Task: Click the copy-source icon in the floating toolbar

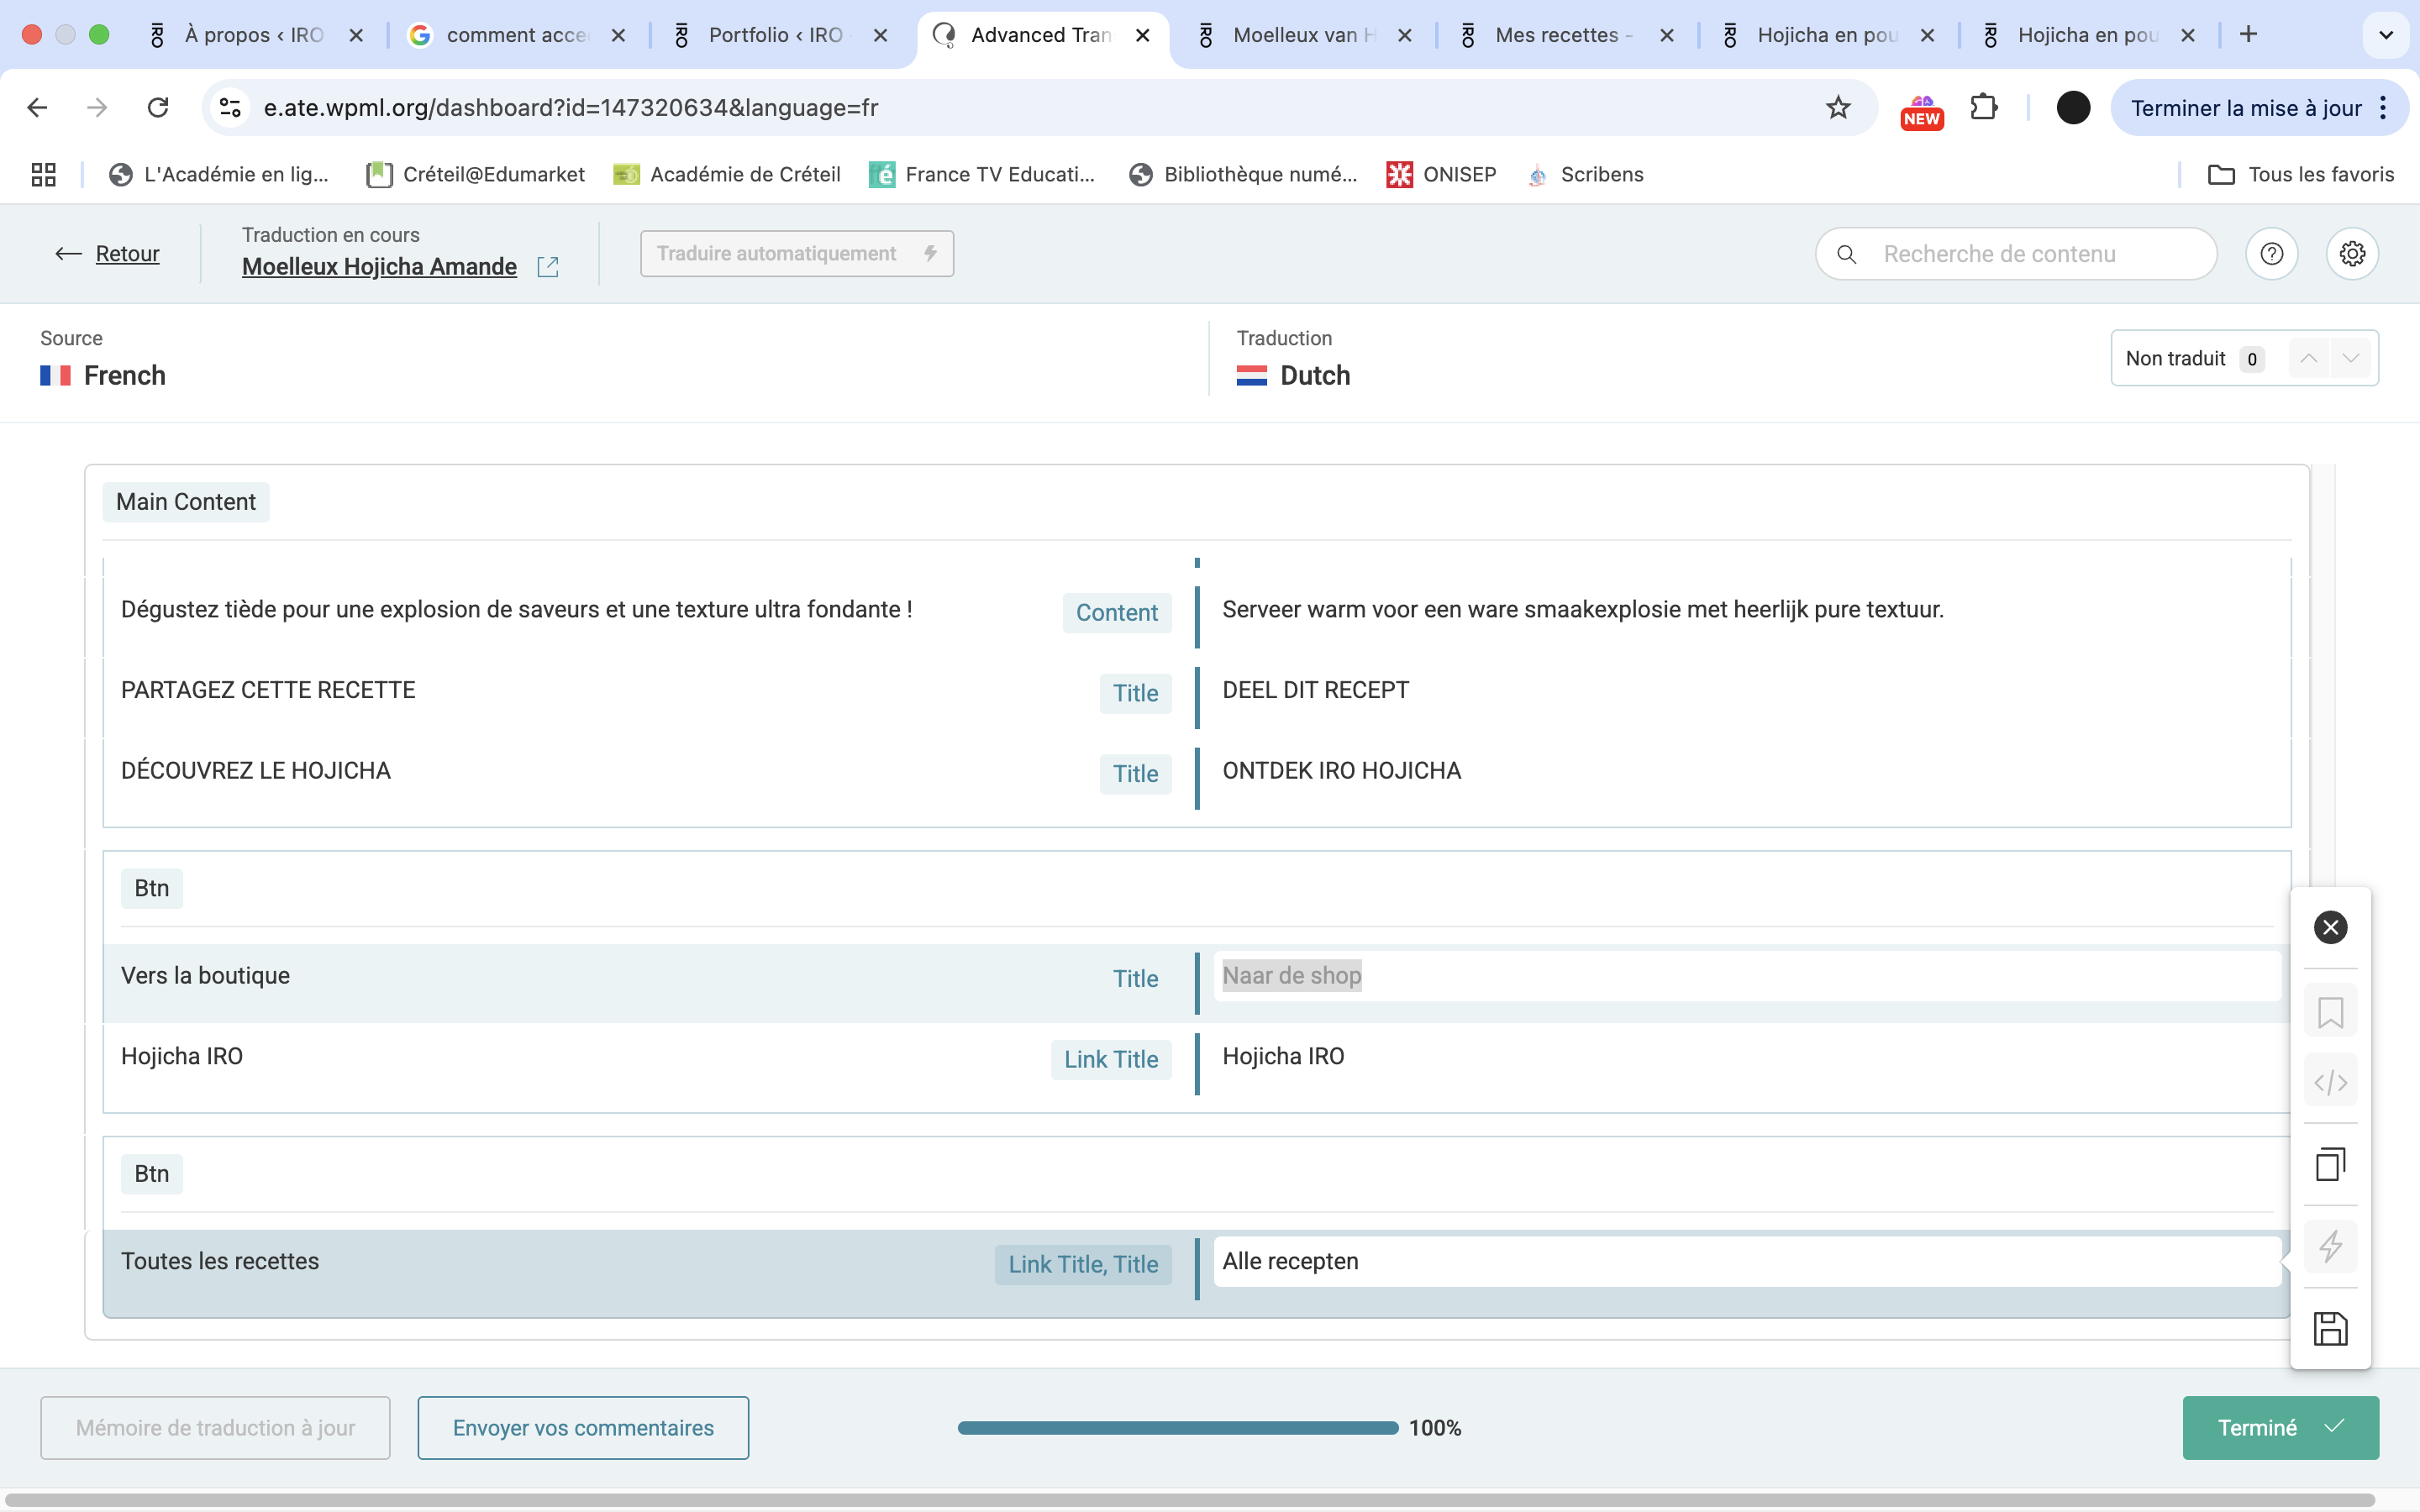Action: coord(2330,1164)
